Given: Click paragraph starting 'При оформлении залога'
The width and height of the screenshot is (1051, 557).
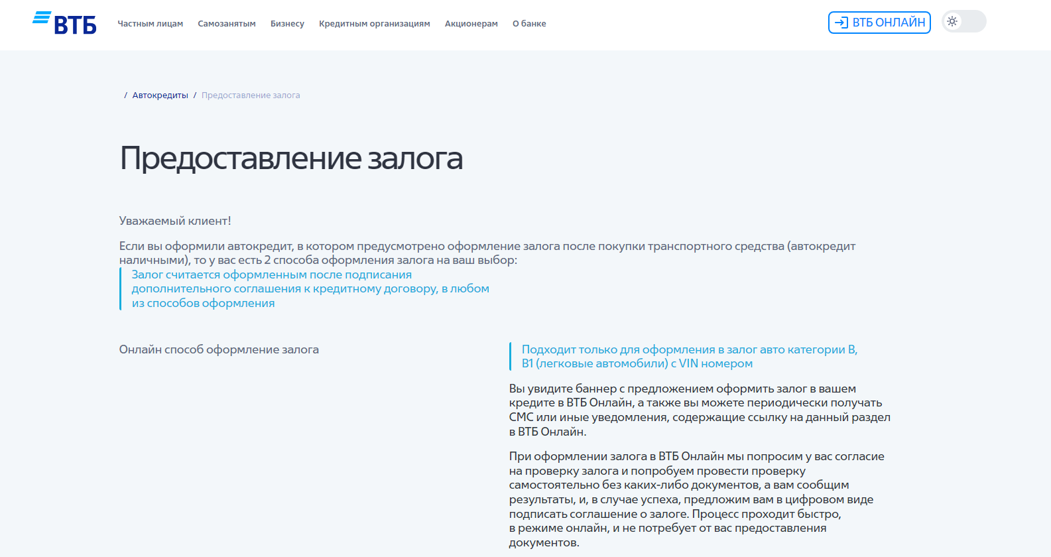Looking at the screenshot, I should click(x=697, y=499).
